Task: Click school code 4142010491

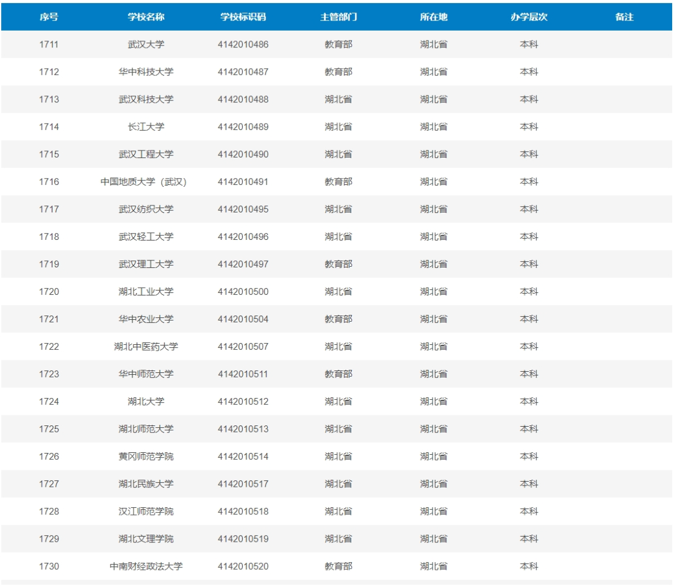Action: 243,182
